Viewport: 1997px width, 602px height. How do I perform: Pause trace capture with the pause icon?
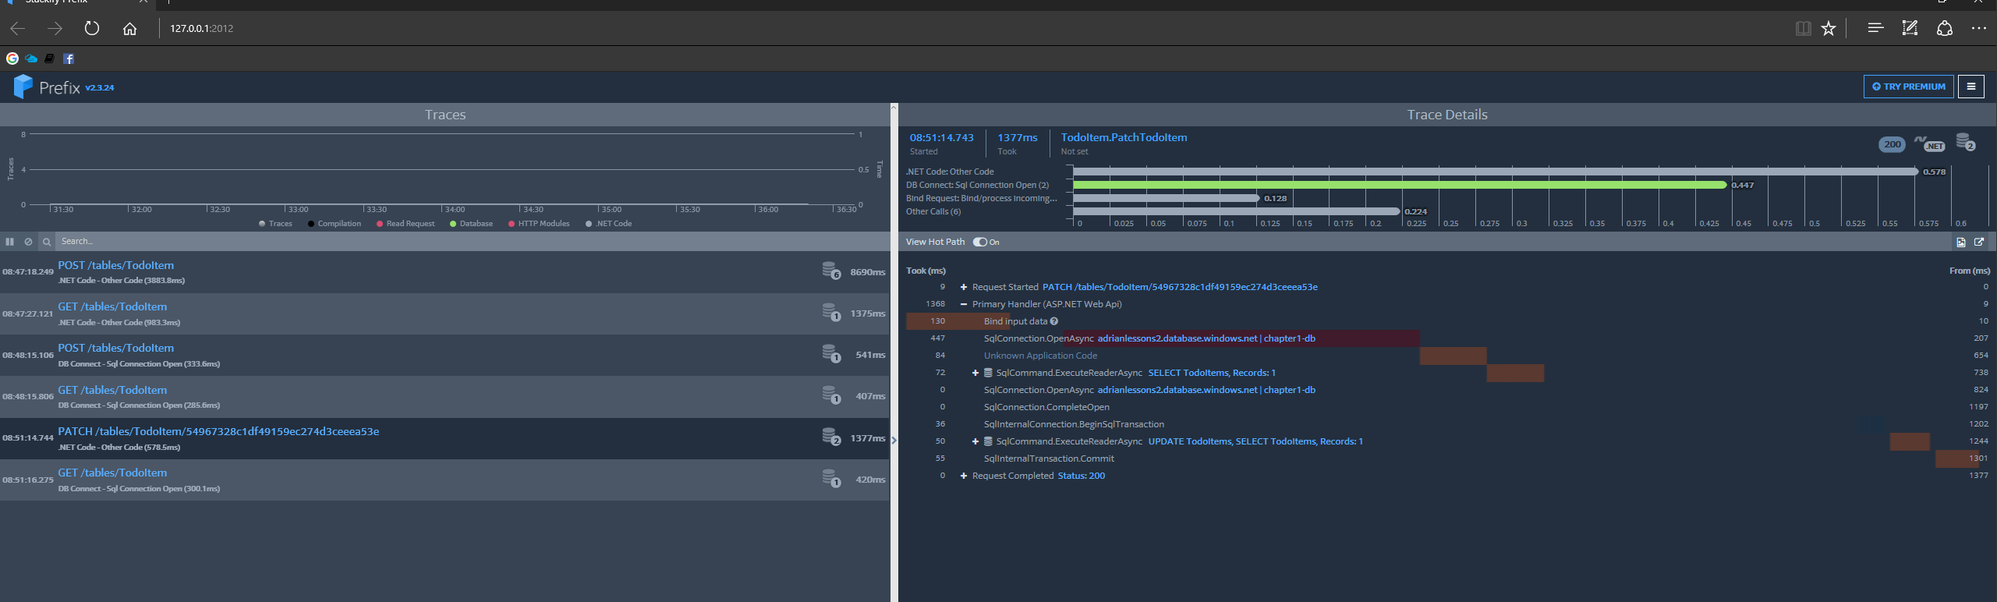pyautogui.click(x=9, y=242)
